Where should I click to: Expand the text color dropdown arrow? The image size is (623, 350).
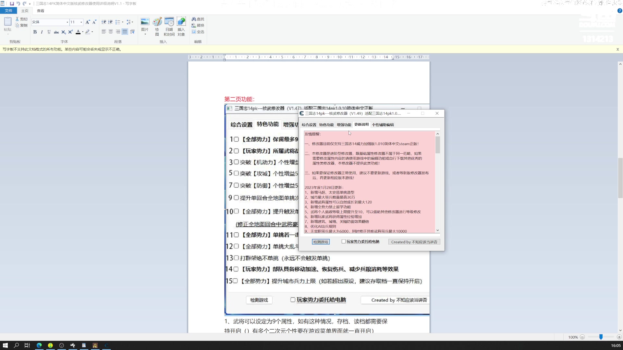(x=83, y=32)
